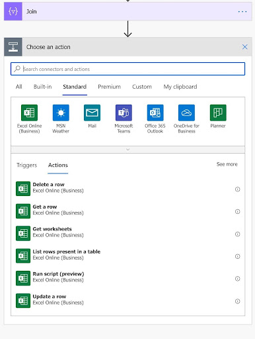Click the Choose an action header icon

13,47
